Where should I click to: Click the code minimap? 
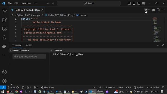tap(158, 29)
